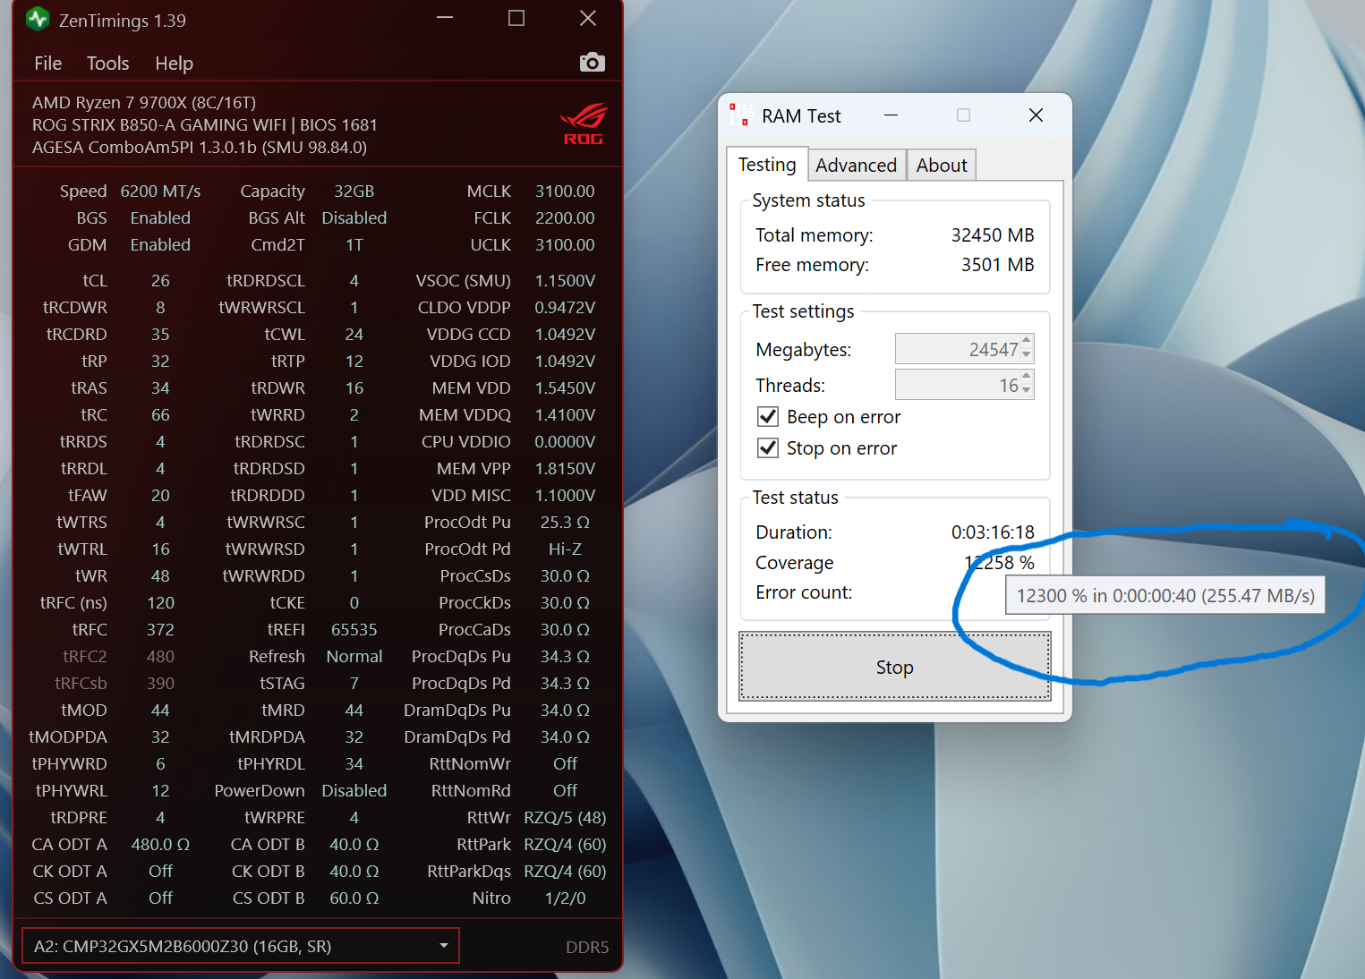Toggle the Stop on error checkbox

pos(768,448)
